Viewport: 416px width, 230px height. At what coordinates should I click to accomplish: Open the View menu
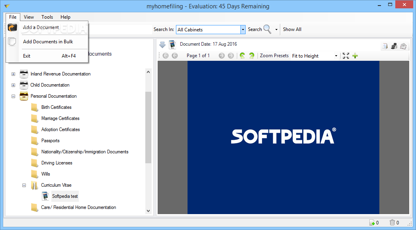pyautogui.click(x=29, y=17)
